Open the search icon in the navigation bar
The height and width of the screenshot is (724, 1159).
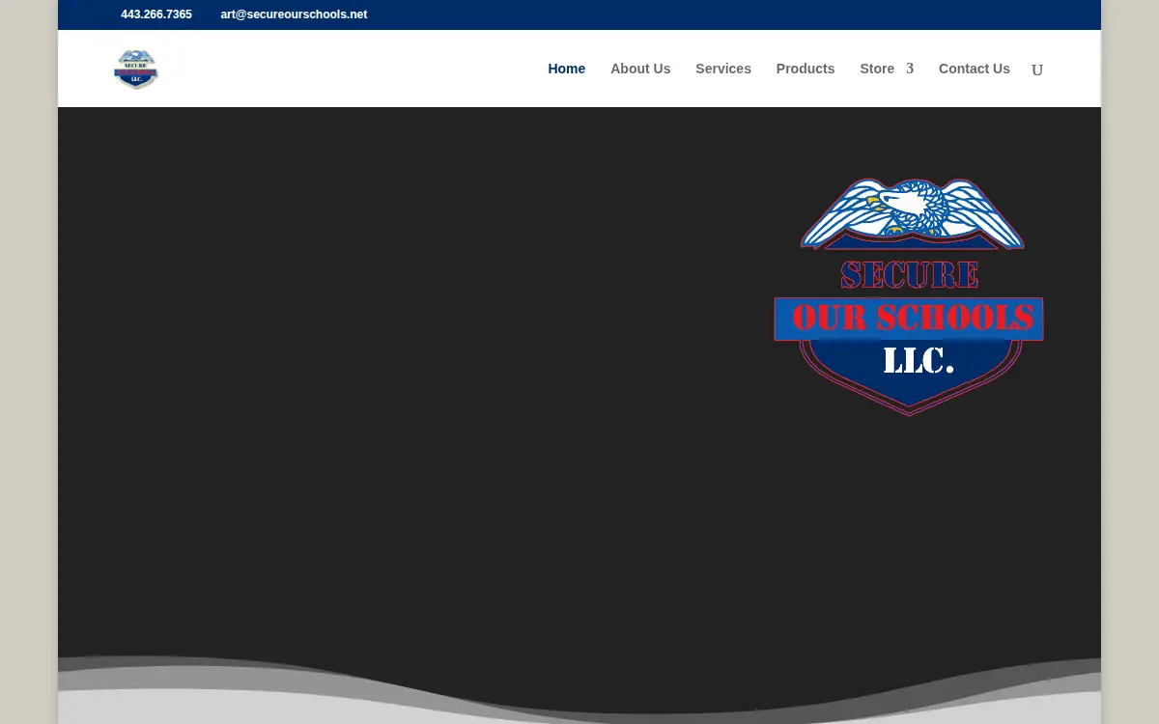1037,70
